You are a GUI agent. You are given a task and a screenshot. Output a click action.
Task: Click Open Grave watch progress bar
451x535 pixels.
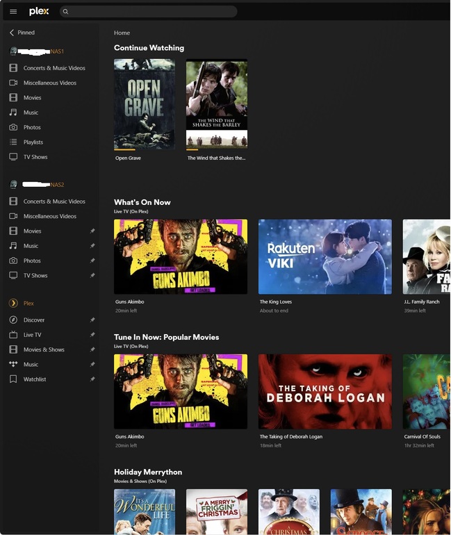tap(145, 150)
